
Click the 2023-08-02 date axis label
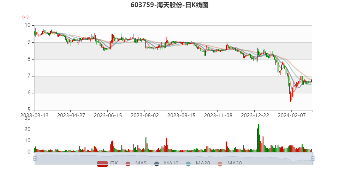click(x=144, y=115)
